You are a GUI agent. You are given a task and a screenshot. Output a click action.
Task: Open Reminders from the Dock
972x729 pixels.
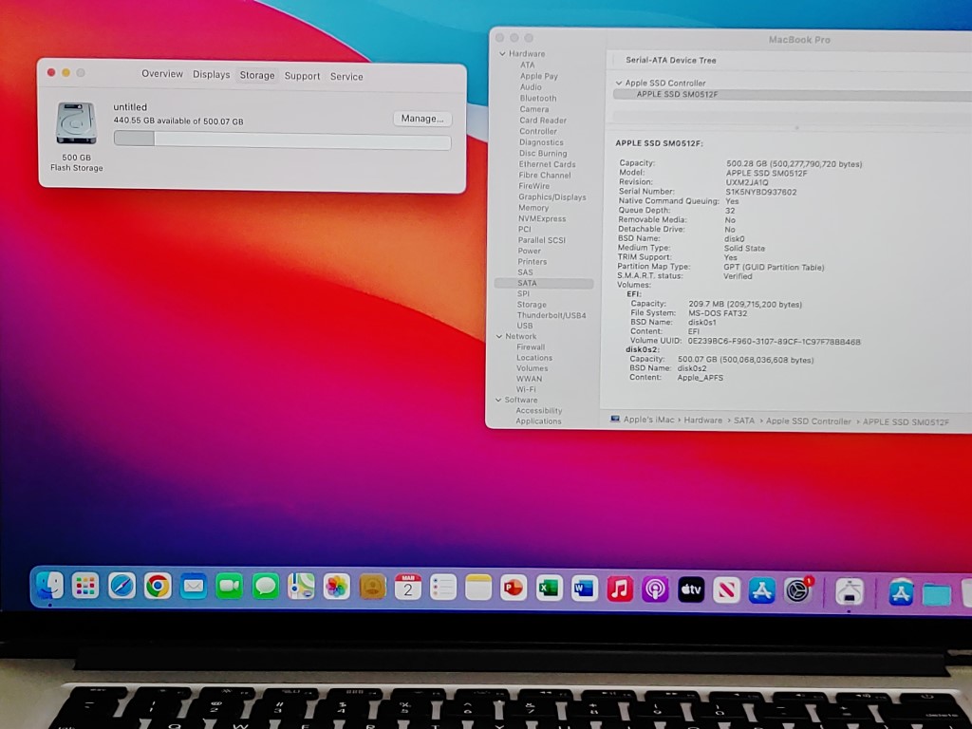[x=443, y=588]
